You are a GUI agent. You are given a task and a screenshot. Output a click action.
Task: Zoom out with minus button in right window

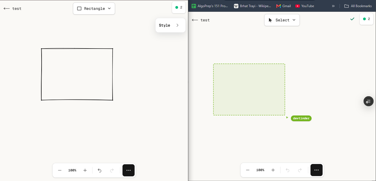click(x=248, y=170)
